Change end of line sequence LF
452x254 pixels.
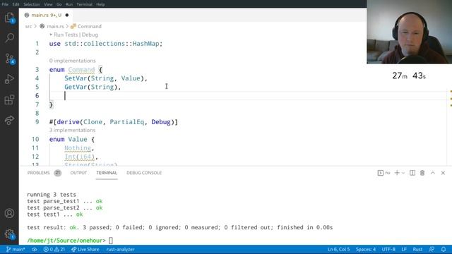(404, 249)
